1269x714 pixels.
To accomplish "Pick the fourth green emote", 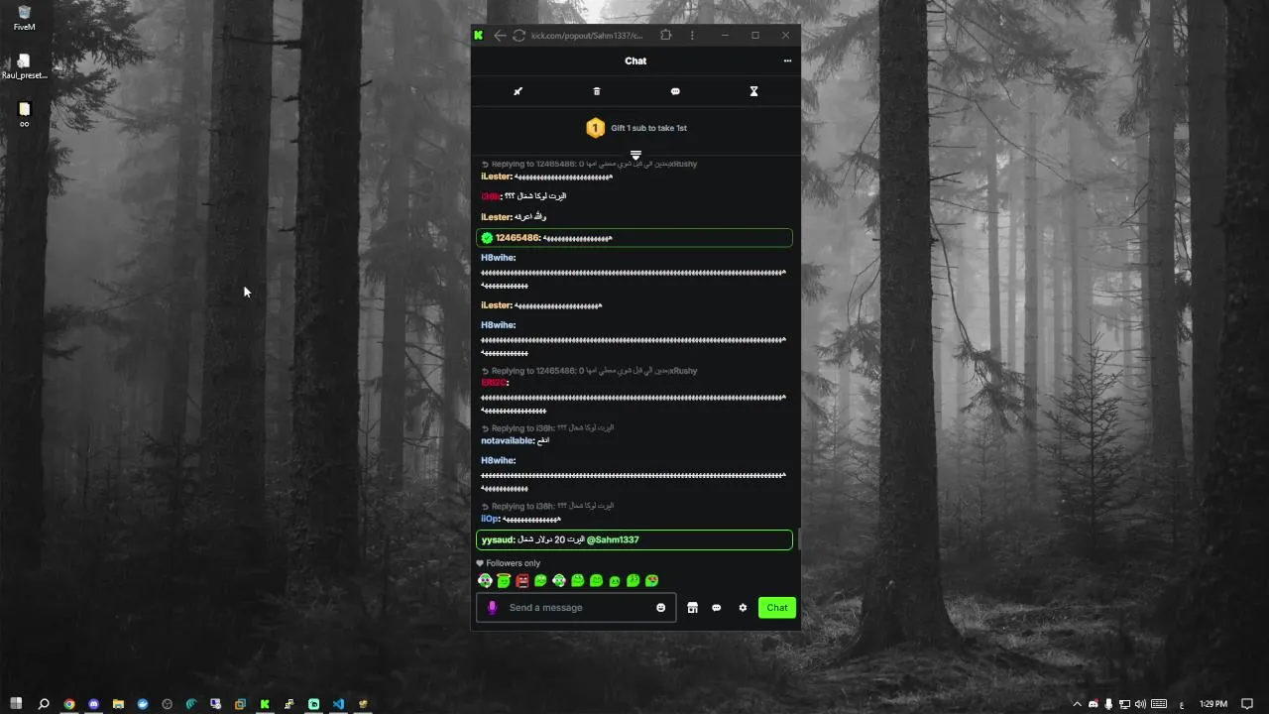I will click(540, 581).
